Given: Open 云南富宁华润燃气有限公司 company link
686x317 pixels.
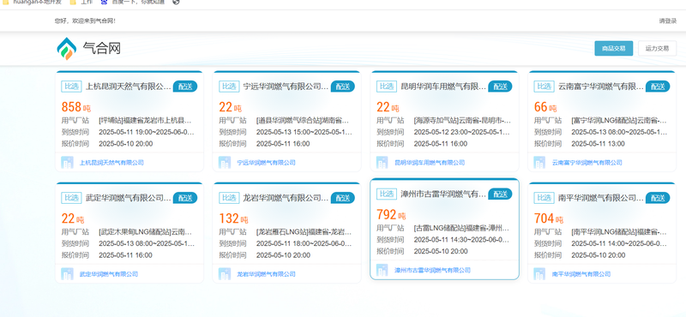Looking at the screenshot, I should click(587, 163).
